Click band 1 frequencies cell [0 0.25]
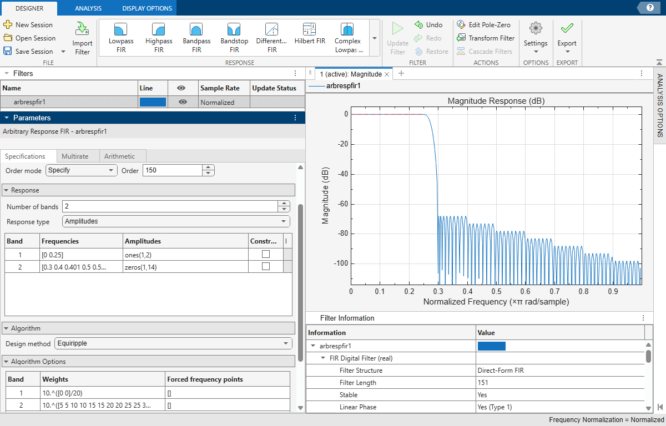 [82, 254]
